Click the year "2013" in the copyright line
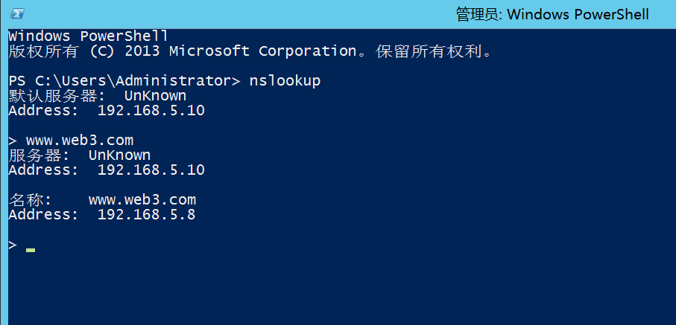This screenshot has height=325, width=676. click(x=142, y=51)
